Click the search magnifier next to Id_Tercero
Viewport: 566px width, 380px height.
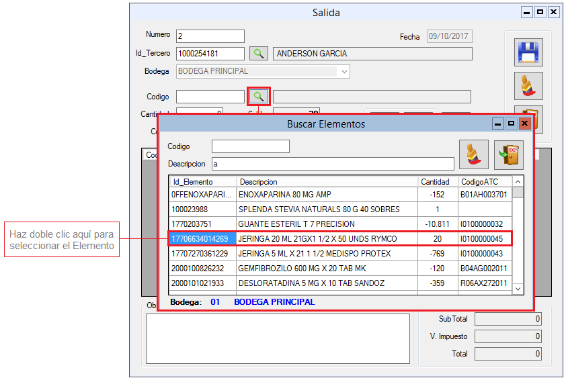258,54
